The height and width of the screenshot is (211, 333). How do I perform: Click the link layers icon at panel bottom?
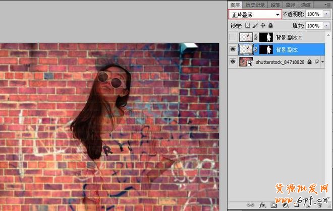[x=250, y=206]
